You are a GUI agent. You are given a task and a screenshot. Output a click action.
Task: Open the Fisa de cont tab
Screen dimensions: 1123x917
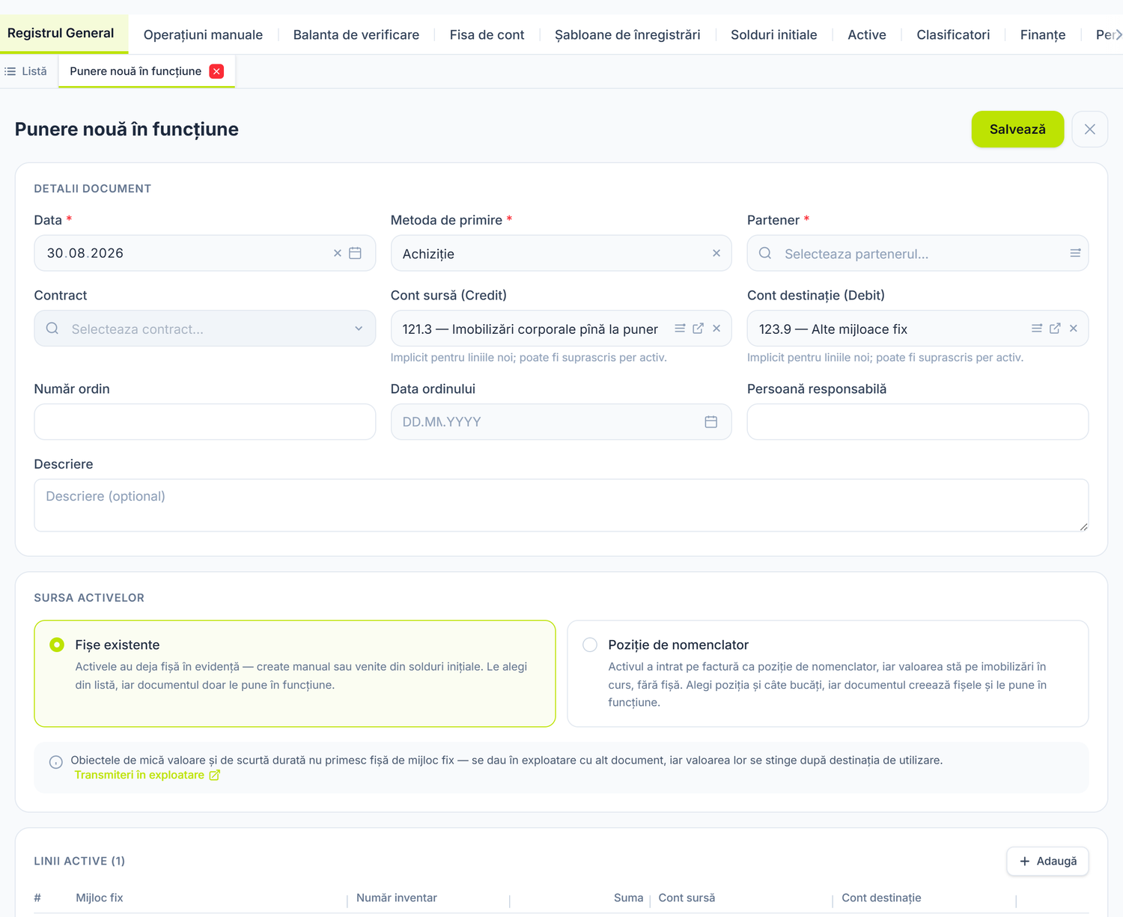point(487,34)
